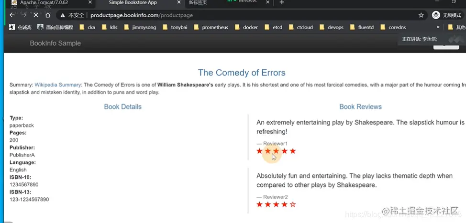
Task: Open the 面向信仰编程 bookmark
Action: pyautogui.click(x=55, y=27)
